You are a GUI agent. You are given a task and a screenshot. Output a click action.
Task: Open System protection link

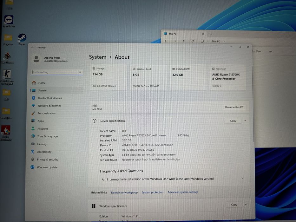pyautogui.click(x=153, y=192)
